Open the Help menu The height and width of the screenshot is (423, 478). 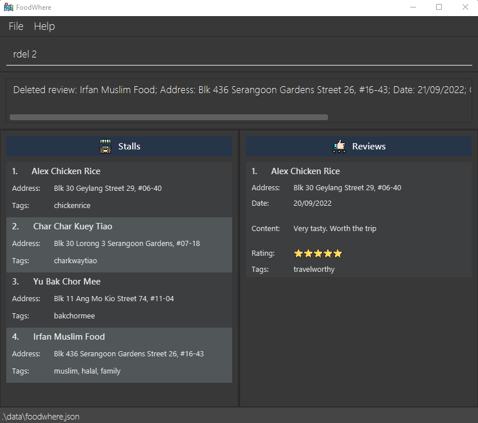[x=44, y=26]
